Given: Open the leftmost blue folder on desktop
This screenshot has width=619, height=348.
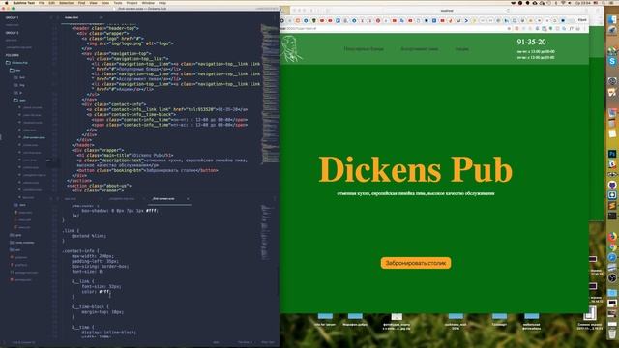Looking at the screenshot, I should [x=325, y=316].
